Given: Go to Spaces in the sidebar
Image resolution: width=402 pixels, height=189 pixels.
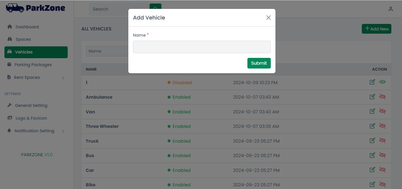Looking at the screenshot, I should pyautogui.click(x=23, y=39).
